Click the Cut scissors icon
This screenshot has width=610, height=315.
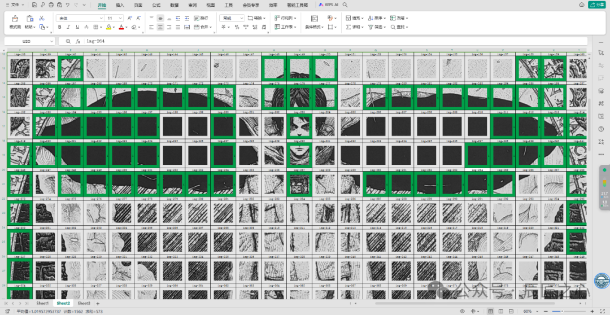coord(42,18)
